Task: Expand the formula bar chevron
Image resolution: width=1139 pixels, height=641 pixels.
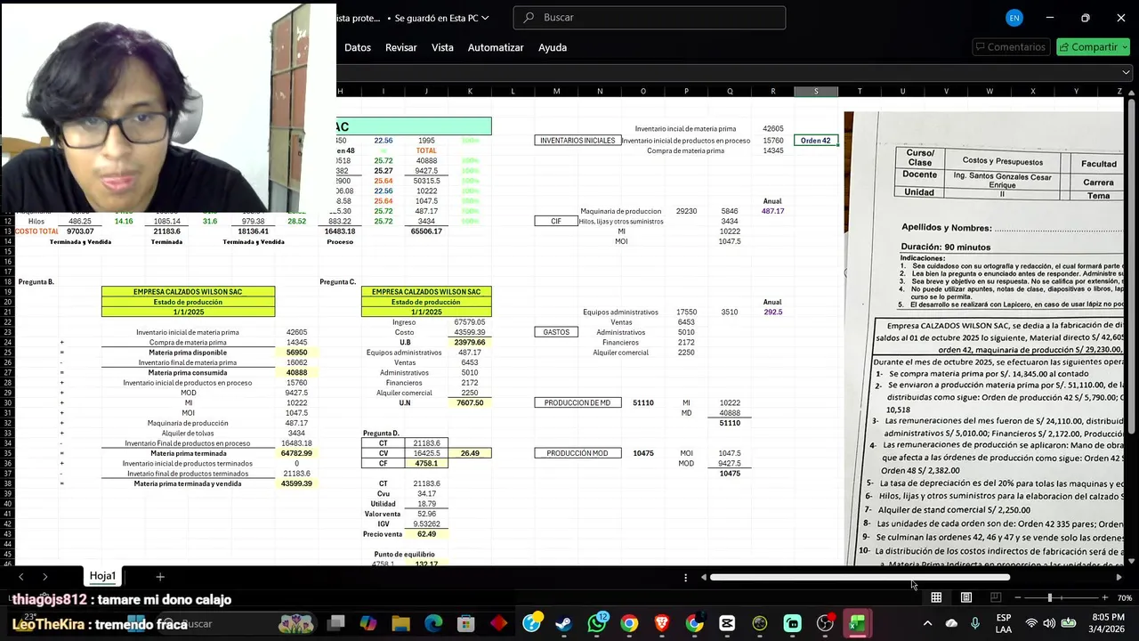Action: [x=1127, y=72]
